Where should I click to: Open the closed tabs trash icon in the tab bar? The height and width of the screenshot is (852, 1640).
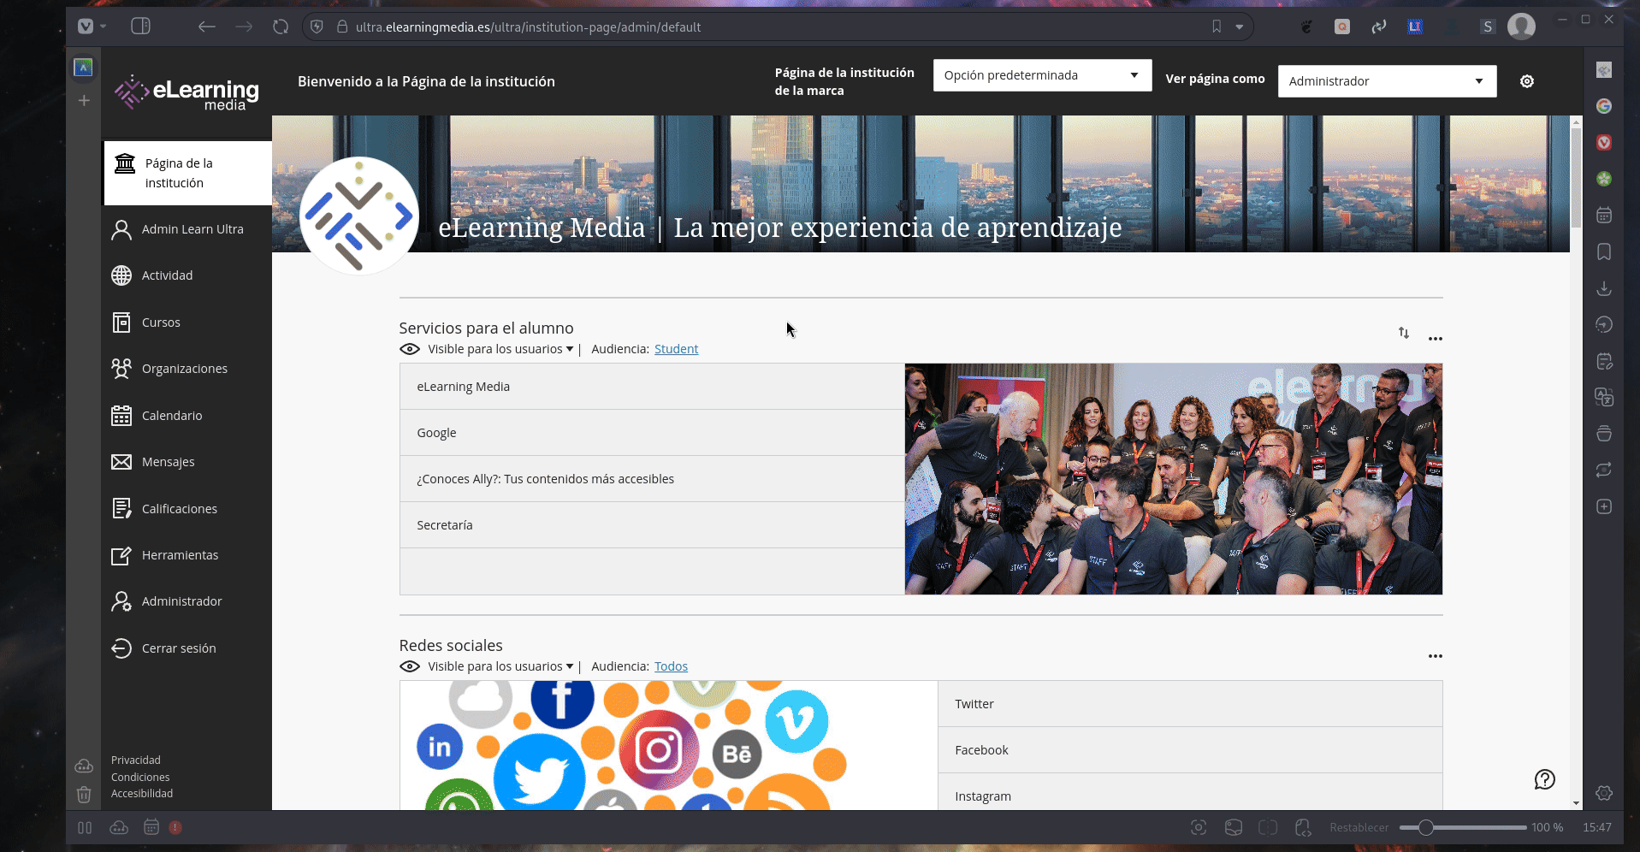[84, 795]
